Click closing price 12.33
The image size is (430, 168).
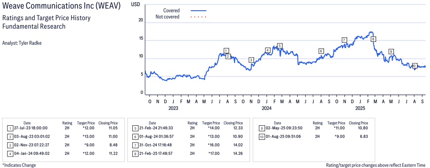pyautogui.click(x=238, y=128)
